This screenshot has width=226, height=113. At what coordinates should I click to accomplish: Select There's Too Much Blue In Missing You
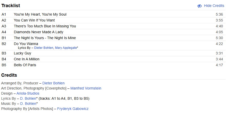(45, 26)
